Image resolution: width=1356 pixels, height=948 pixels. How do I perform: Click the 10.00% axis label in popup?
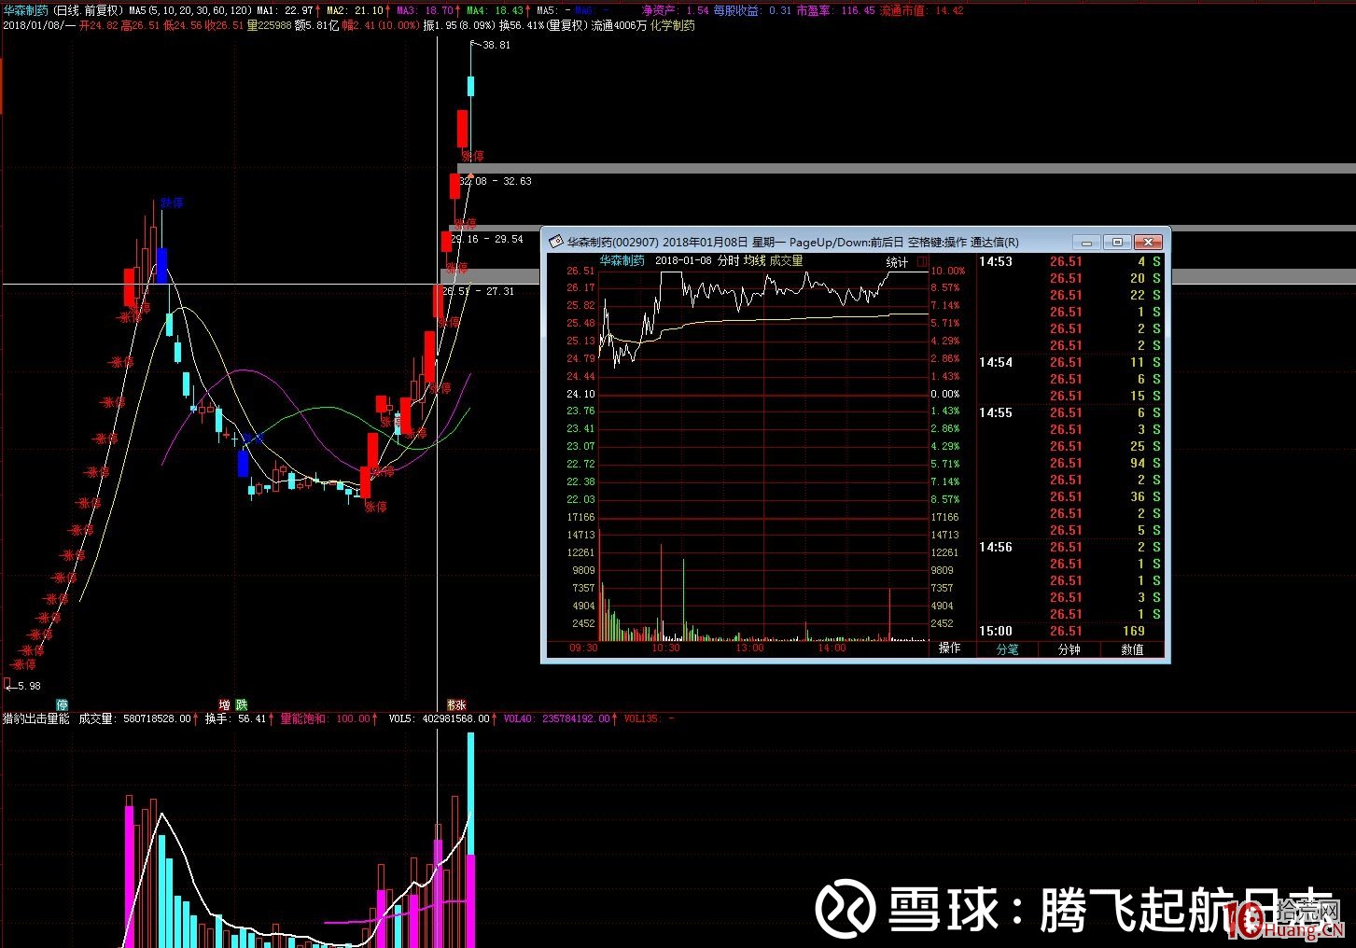coord(948,271)
